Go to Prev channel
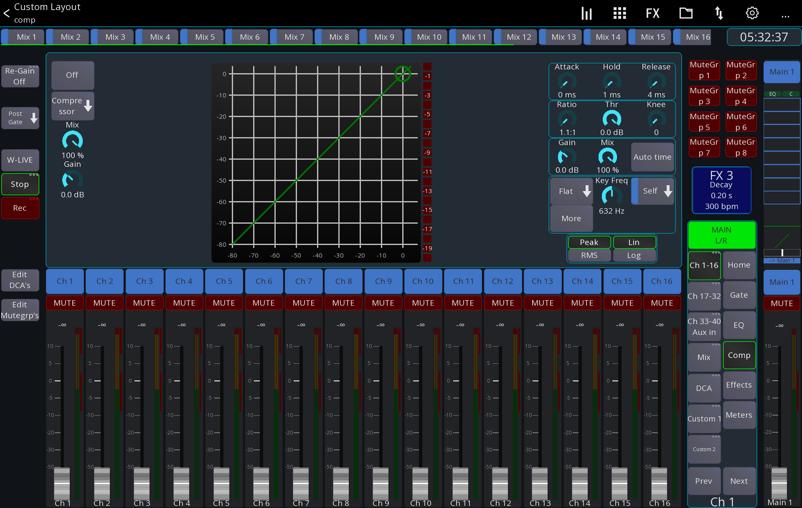 click(x=704, y=481)
